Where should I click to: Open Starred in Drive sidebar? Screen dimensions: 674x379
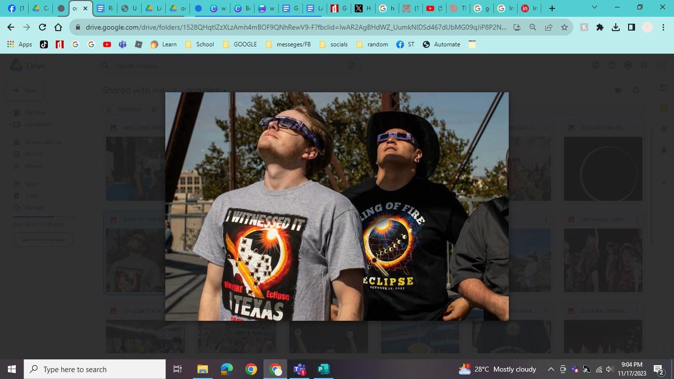pos(34,166)
